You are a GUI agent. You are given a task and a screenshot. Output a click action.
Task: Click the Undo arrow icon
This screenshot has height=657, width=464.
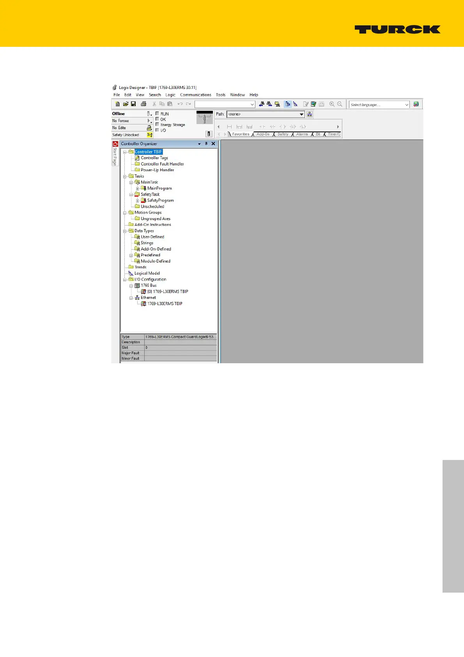tap(180, 104)
